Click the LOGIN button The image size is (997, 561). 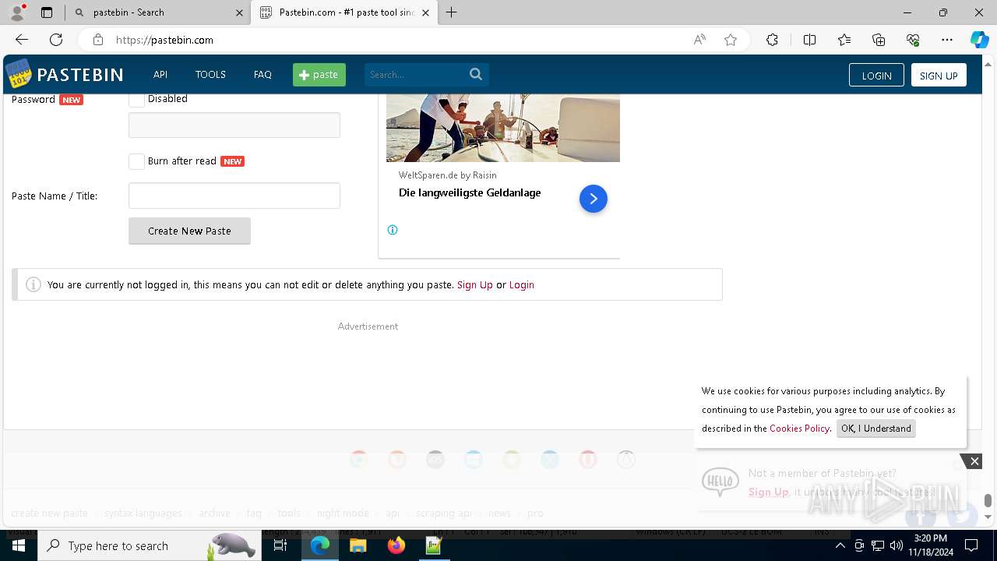point(876,76)
